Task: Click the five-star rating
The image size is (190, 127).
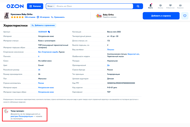Action: (17, 17)
